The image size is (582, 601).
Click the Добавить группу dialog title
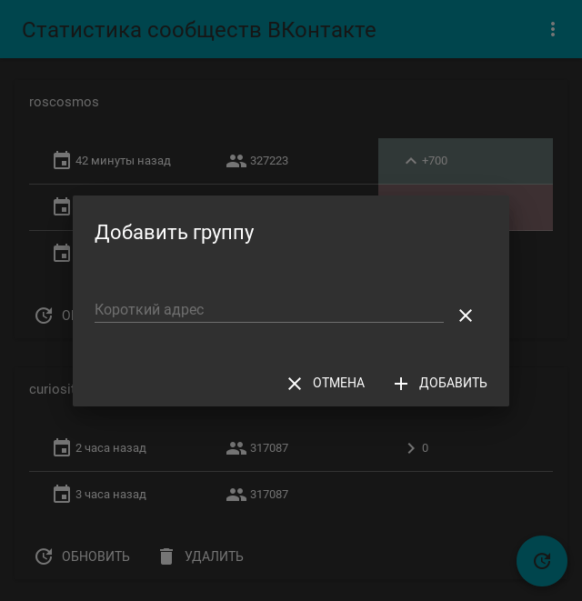coord(174,233)
